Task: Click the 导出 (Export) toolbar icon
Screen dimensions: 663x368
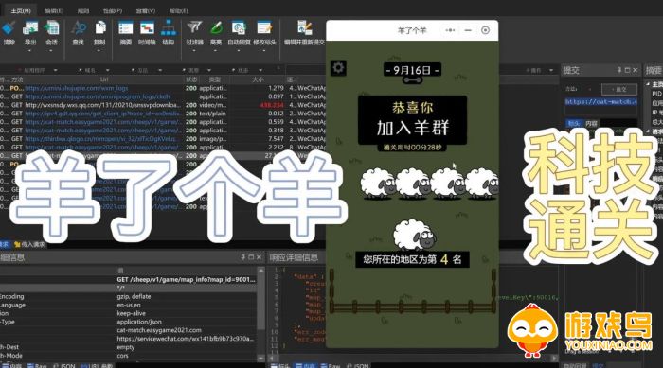Action: [x=30, y=28]
